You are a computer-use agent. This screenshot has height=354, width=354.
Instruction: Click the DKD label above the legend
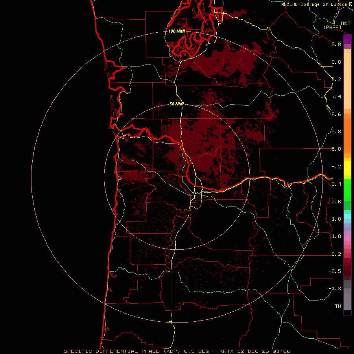[346, 24]
